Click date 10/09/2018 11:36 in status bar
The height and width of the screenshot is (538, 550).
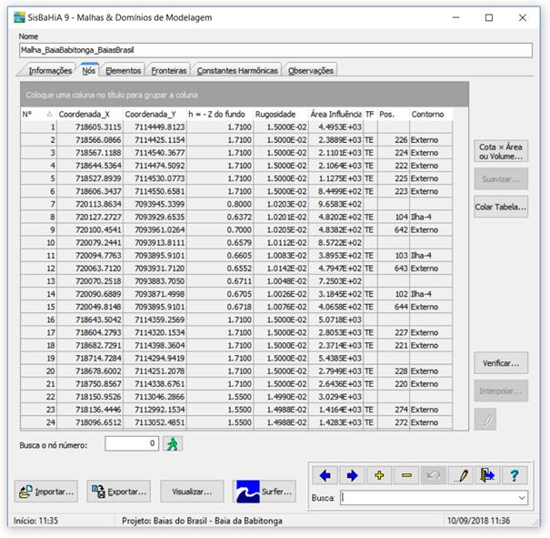[478, 521]
